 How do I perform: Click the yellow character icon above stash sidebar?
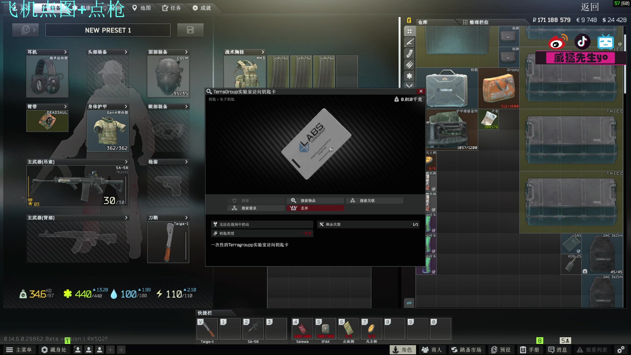click(409, 20)
